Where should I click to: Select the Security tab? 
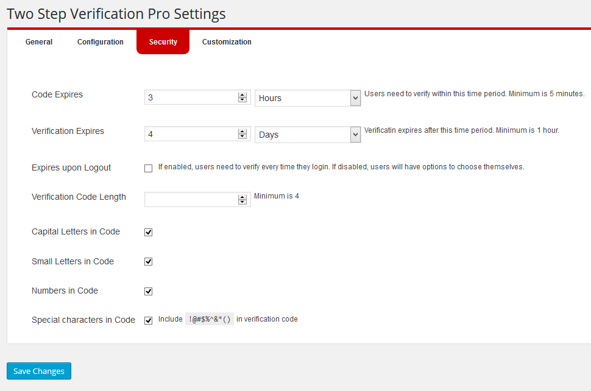pos(163,41)
